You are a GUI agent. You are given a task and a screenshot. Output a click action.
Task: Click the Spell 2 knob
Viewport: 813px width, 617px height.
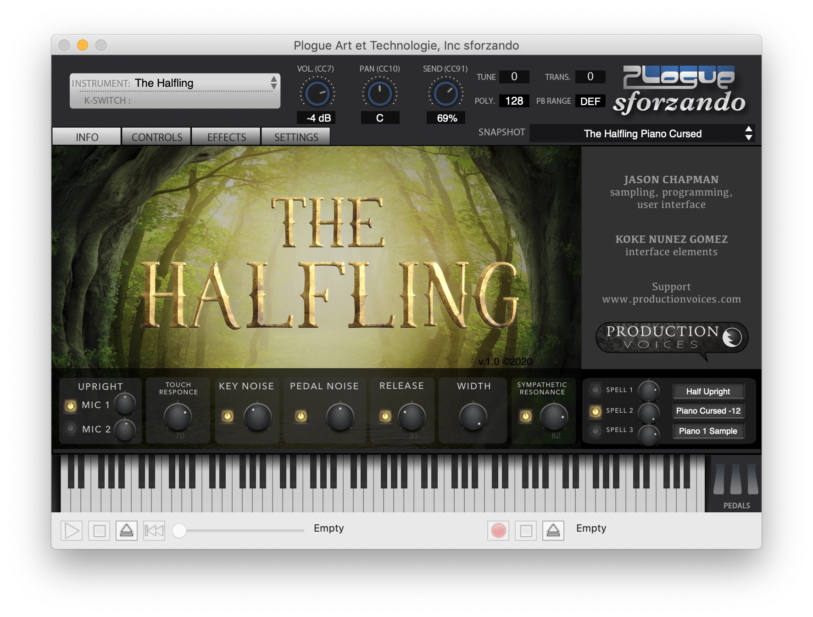pos(649,413)
